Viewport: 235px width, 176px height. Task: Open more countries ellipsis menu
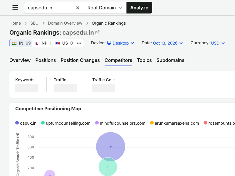[79, 43]
